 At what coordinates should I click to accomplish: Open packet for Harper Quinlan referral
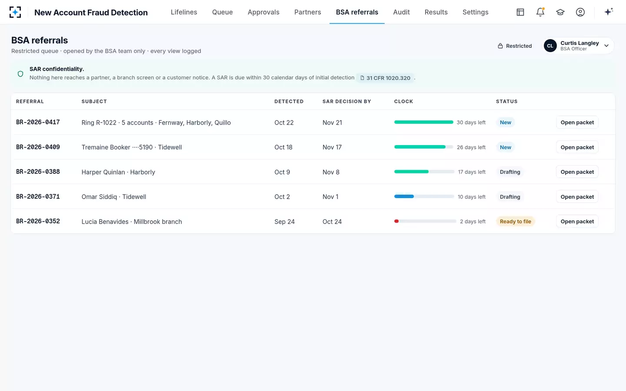(x=577, y=172)
